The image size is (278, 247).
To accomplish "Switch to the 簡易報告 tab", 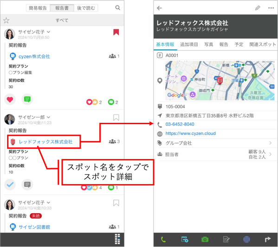I will click(38, 8).
